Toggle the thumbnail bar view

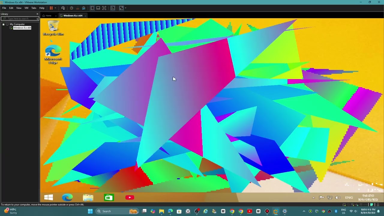tap(98, 8)
